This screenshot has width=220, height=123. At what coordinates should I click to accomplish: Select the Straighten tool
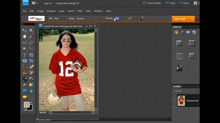pos(31,61)
